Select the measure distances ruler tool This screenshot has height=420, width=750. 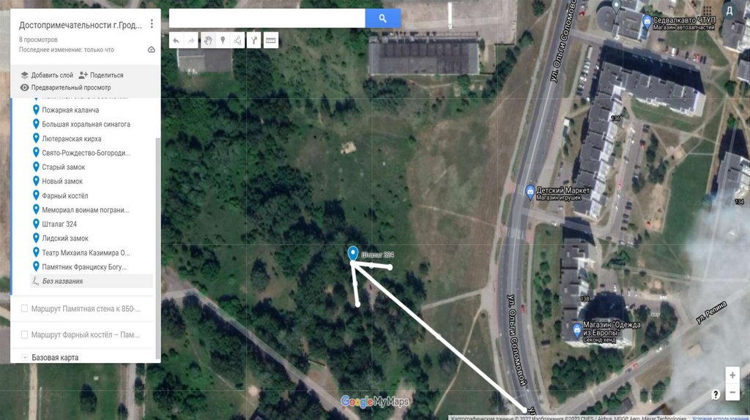pyautogui.click(x=271, y=41)
